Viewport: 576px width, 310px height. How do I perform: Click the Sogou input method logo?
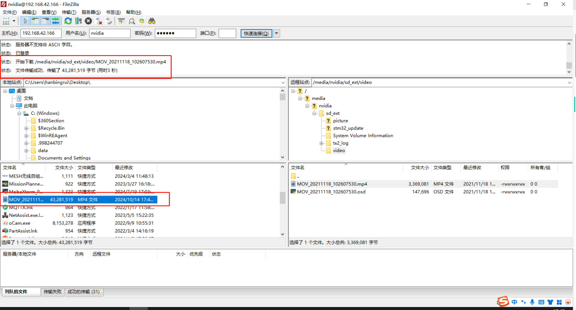503,302
